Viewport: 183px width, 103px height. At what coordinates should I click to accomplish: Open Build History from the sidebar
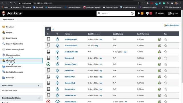pos(11,38)
